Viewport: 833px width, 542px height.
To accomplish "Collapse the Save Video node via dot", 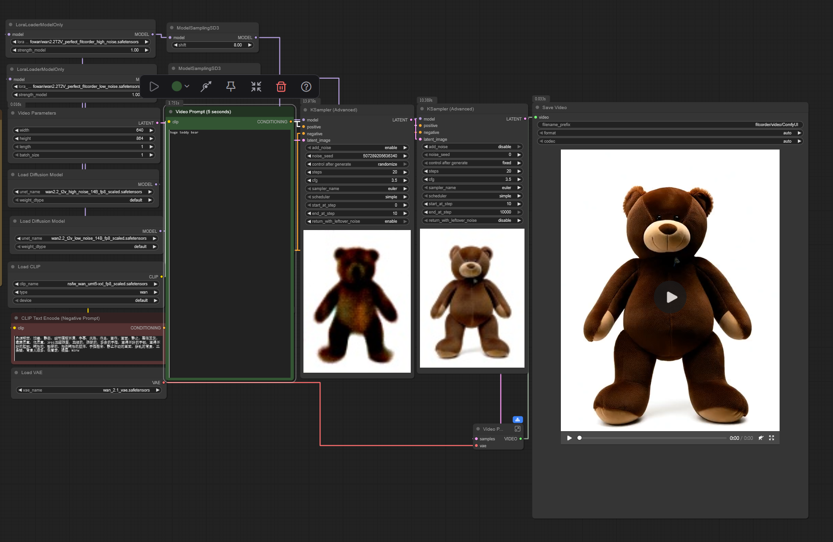I will pyautogui.click(x=537, y=108).
